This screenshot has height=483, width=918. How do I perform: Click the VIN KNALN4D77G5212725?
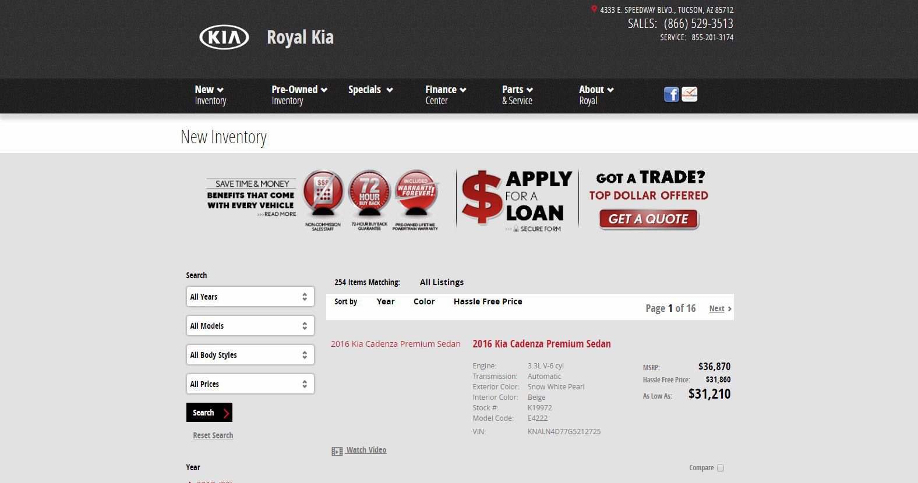564,432
